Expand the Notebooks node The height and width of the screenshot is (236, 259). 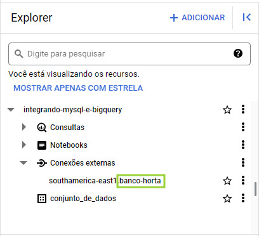(x=24, y=145)
